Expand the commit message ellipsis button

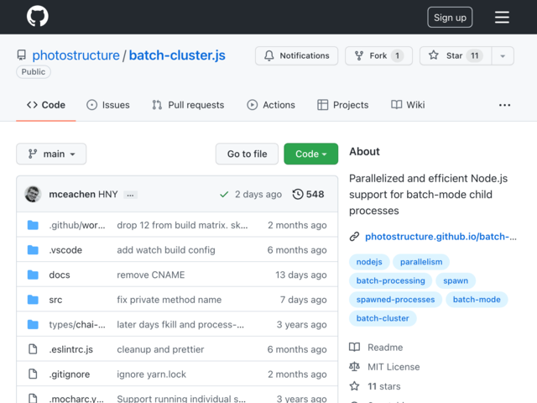[x=131, y=195]
